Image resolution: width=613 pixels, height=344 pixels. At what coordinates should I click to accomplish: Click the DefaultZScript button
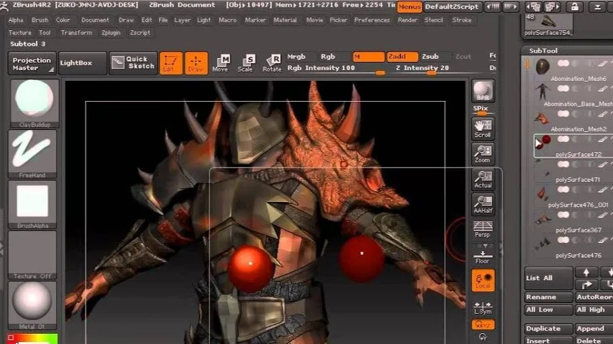coord(451,7)
